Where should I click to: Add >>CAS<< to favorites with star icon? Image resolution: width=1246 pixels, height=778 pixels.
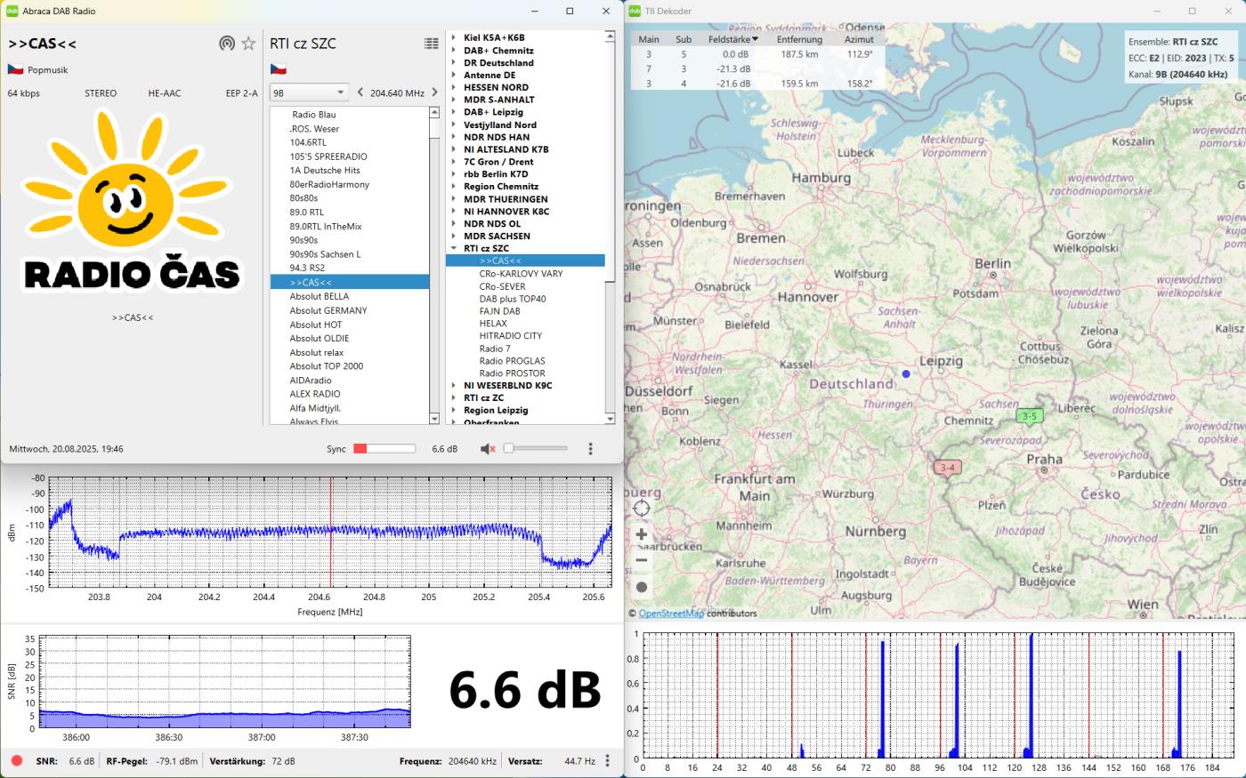pyautogui.click(x=249, y=44)
